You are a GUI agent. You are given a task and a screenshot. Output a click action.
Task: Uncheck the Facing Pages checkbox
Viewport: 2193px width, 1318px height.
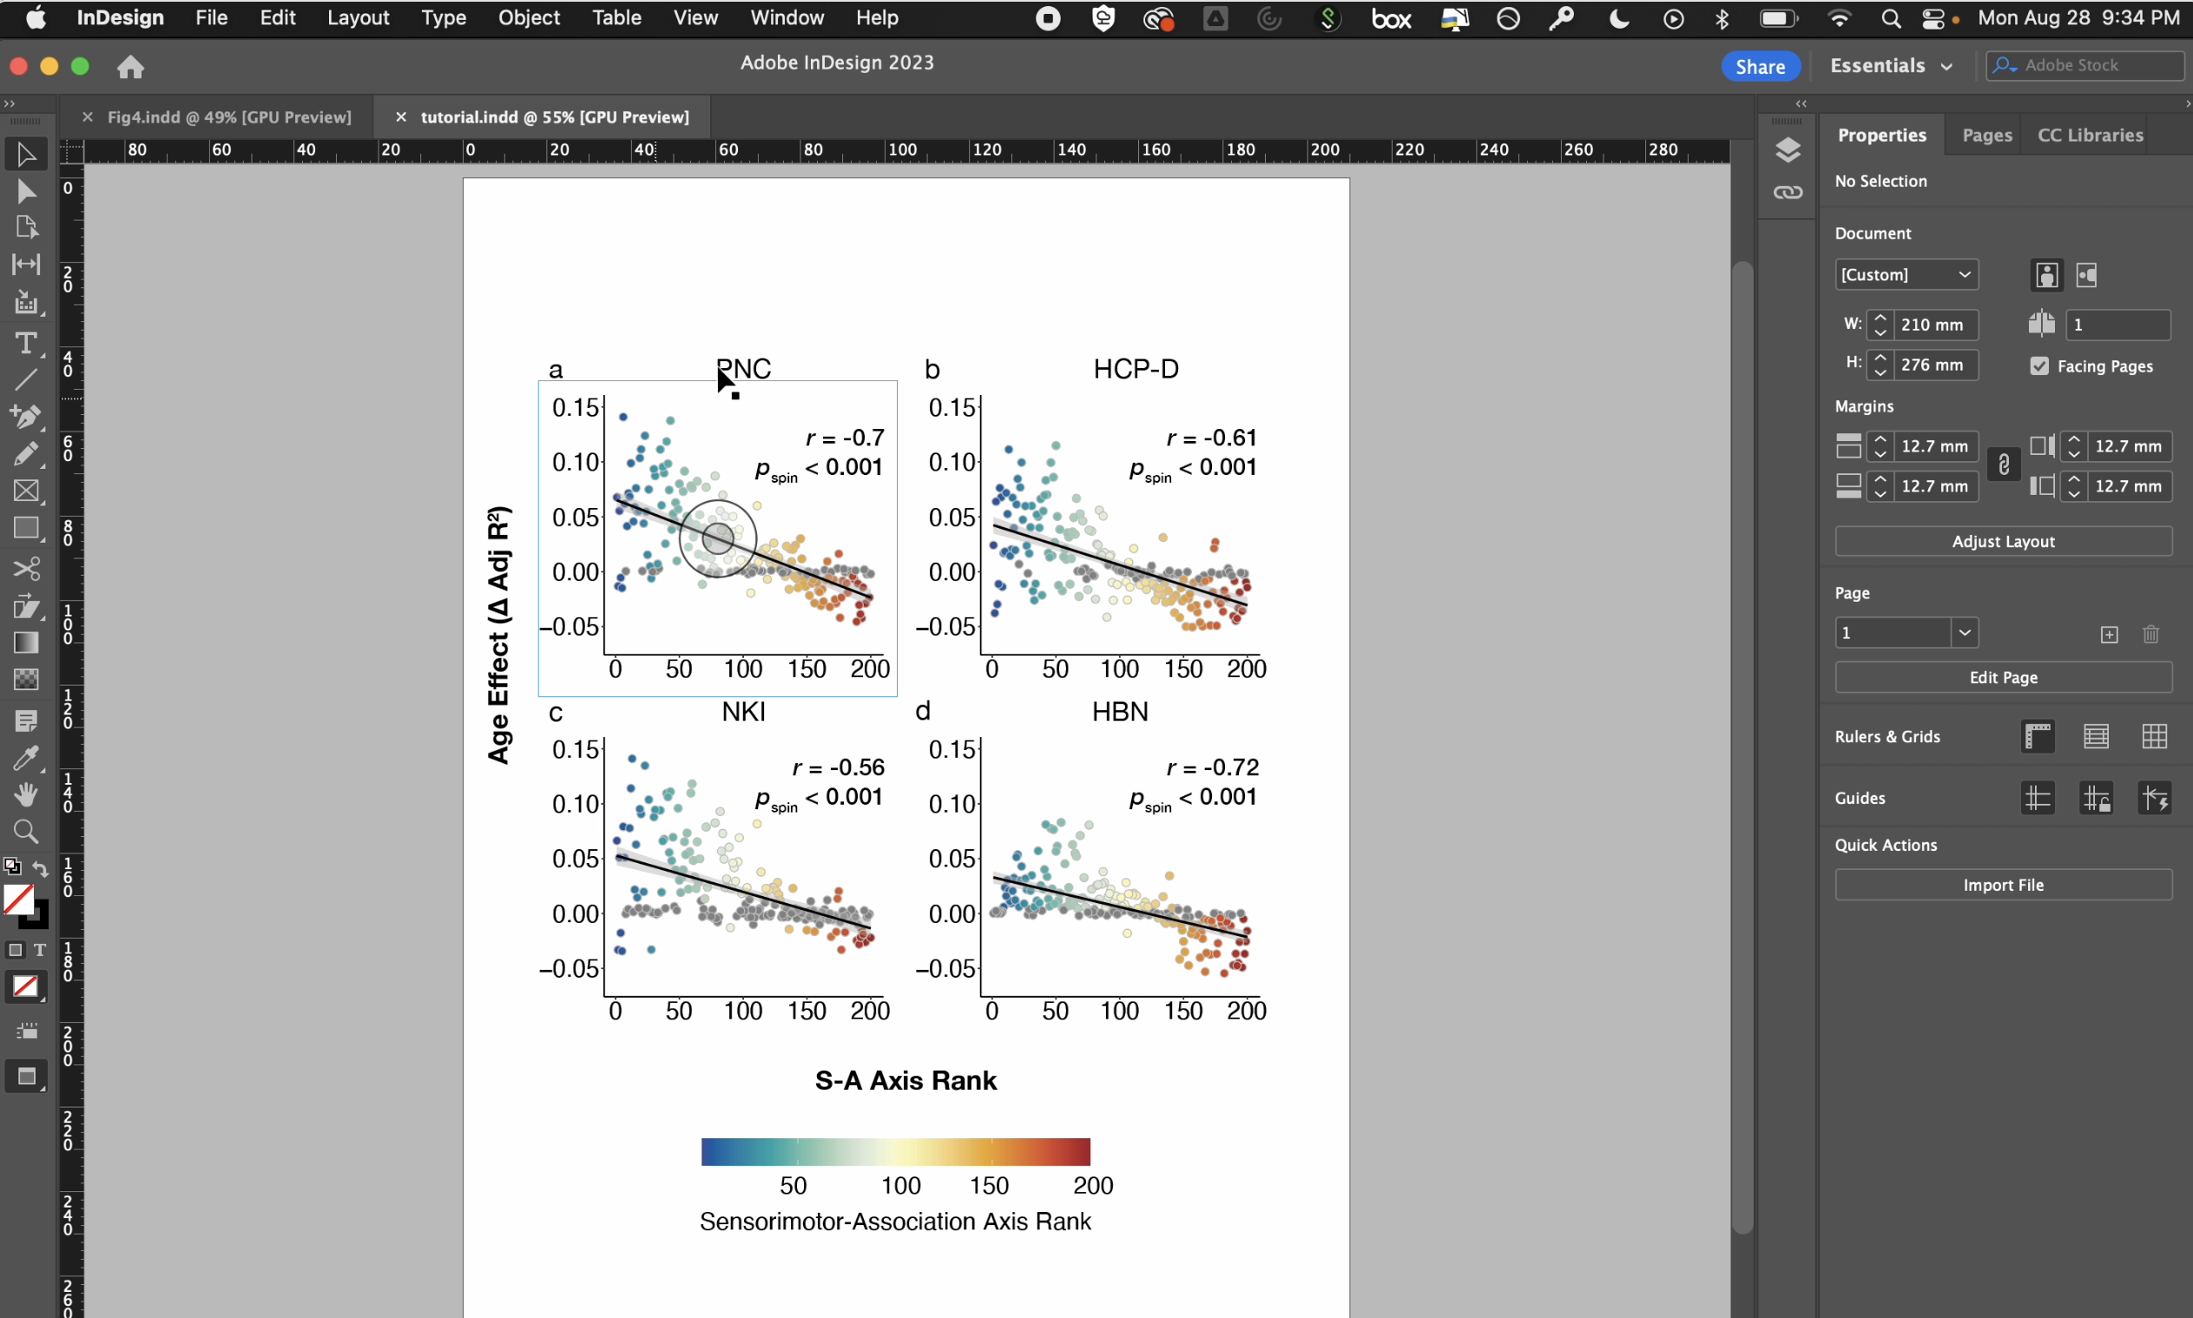point(2039,366)
